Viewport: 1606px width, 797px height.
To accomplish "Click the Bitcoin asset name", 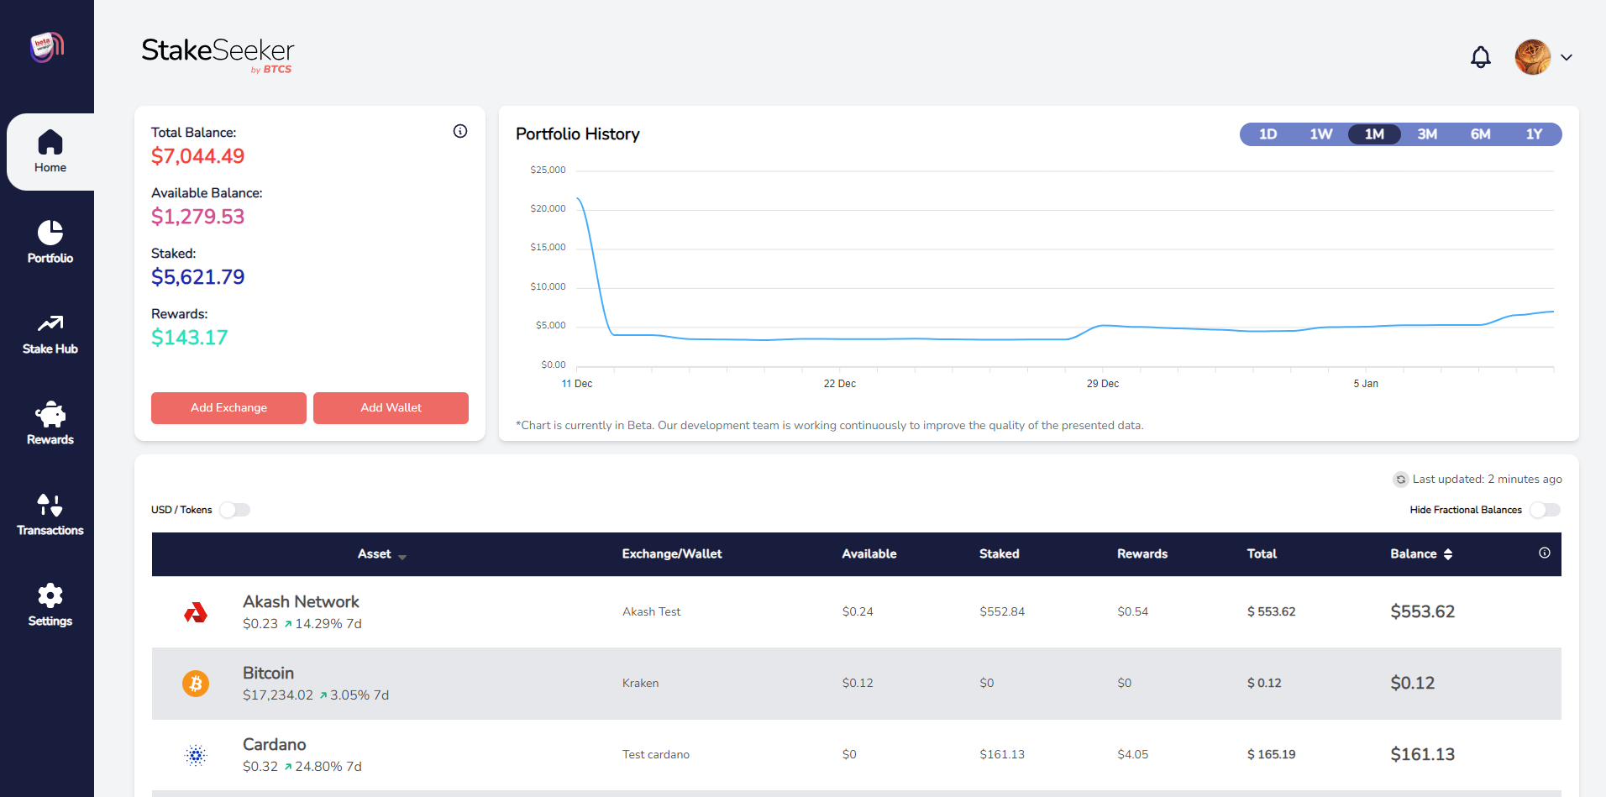I will click(268, 674).
